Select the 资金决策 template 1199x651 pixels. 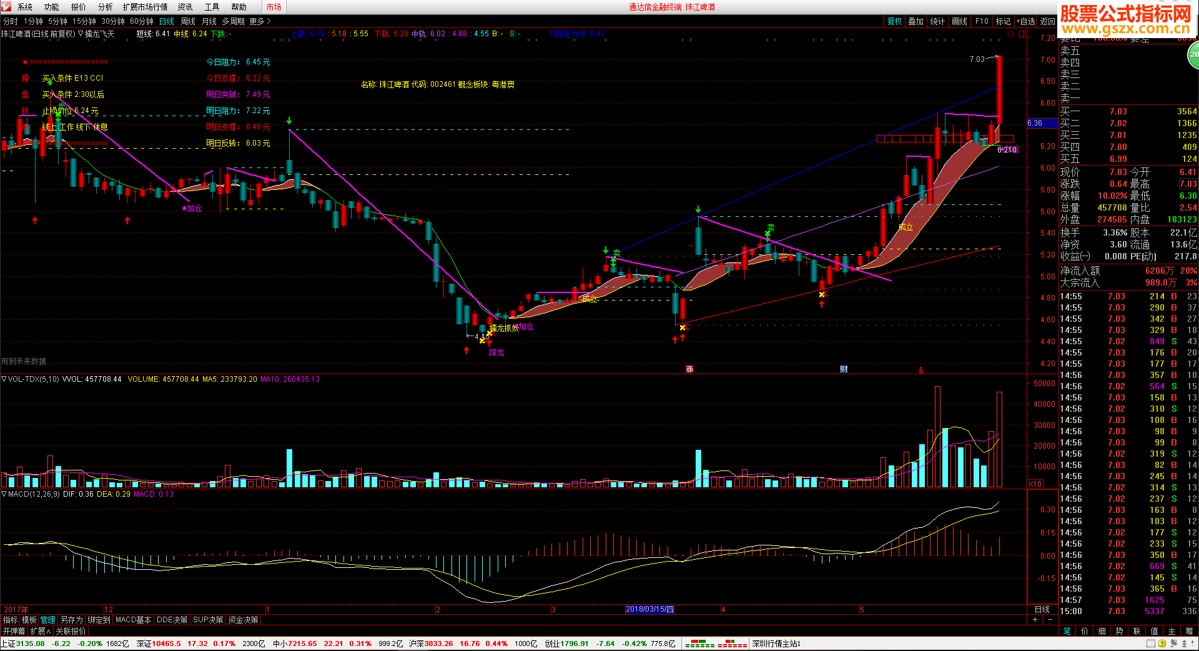click(x=243, y=620)
